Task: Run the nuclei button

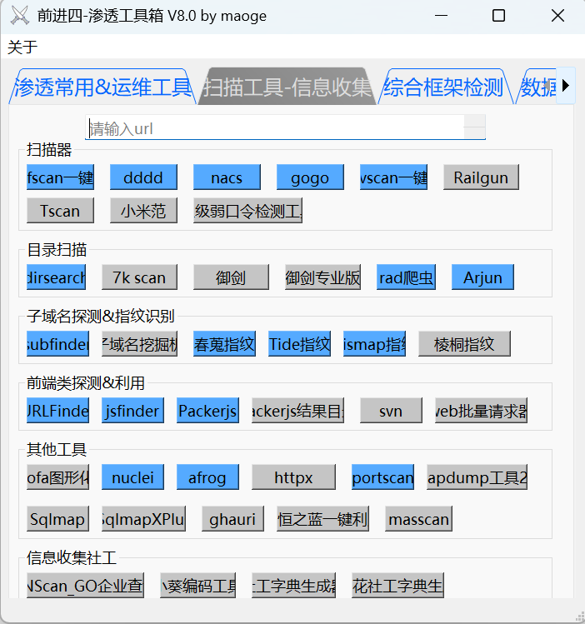Action: (132, 477)
